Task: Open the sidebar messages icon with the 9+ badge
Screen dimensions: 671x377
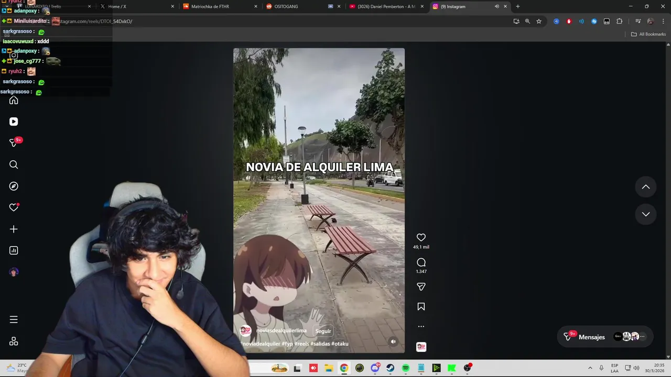Action: pyautogui.click(x=14, y=143)
